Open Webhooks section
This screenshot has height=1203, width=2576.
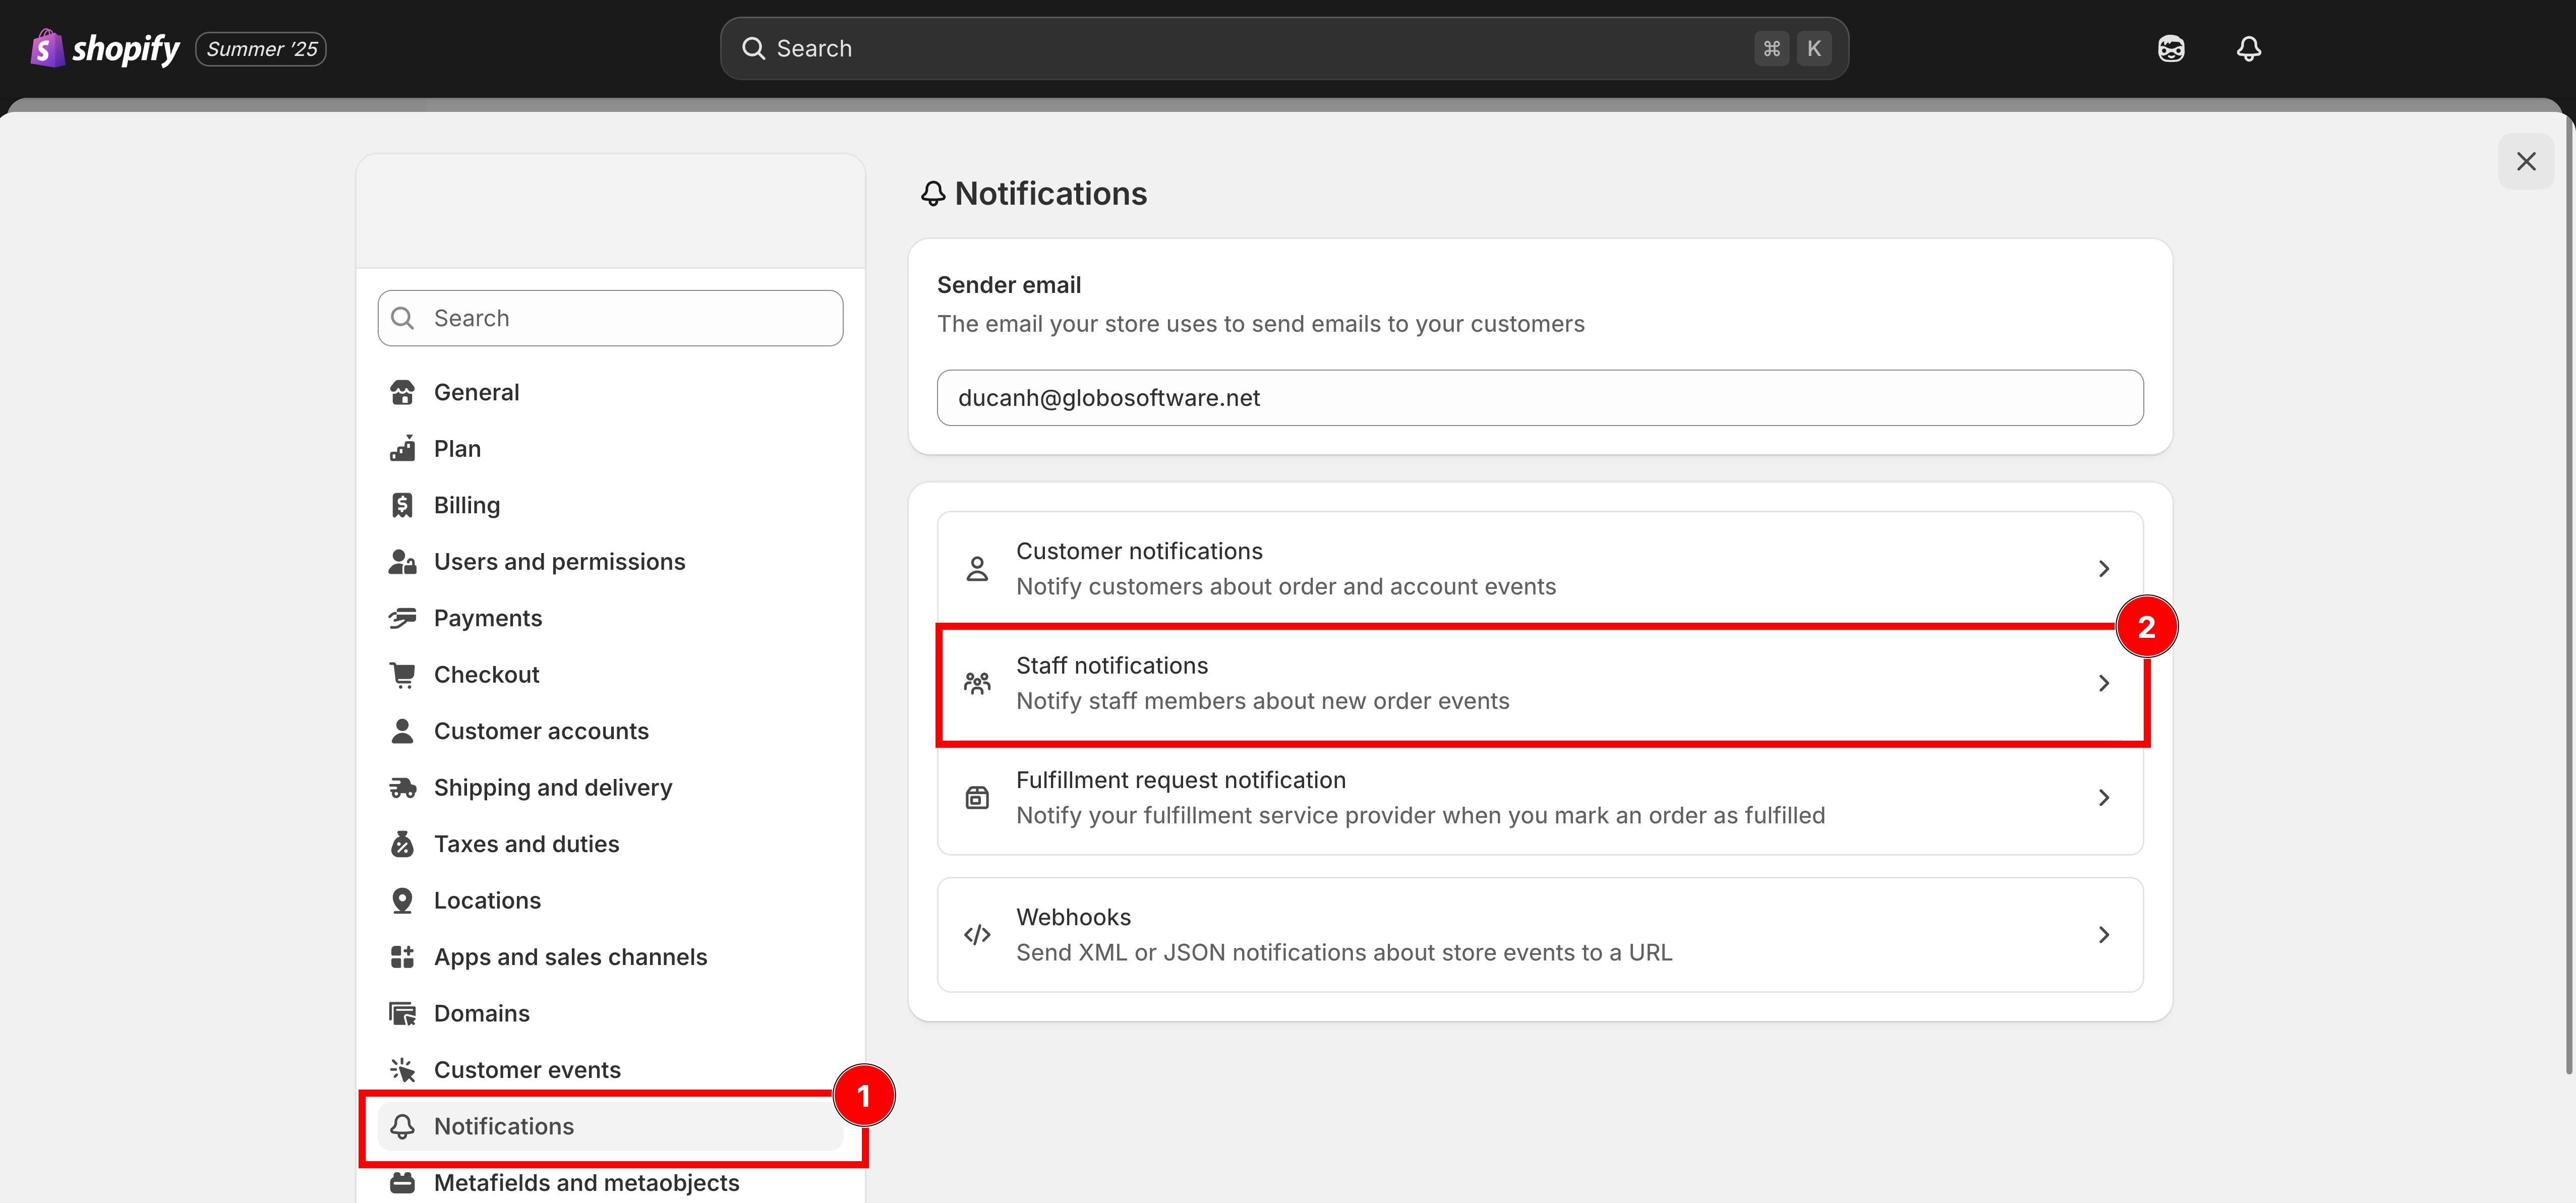(x=1540, y=935)
